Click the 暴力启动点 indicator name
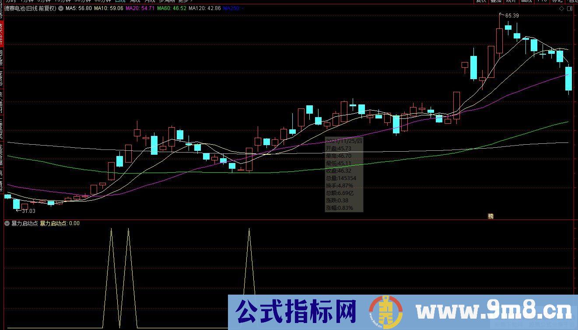Screen dimensions: 578x330 click(25, 223)
